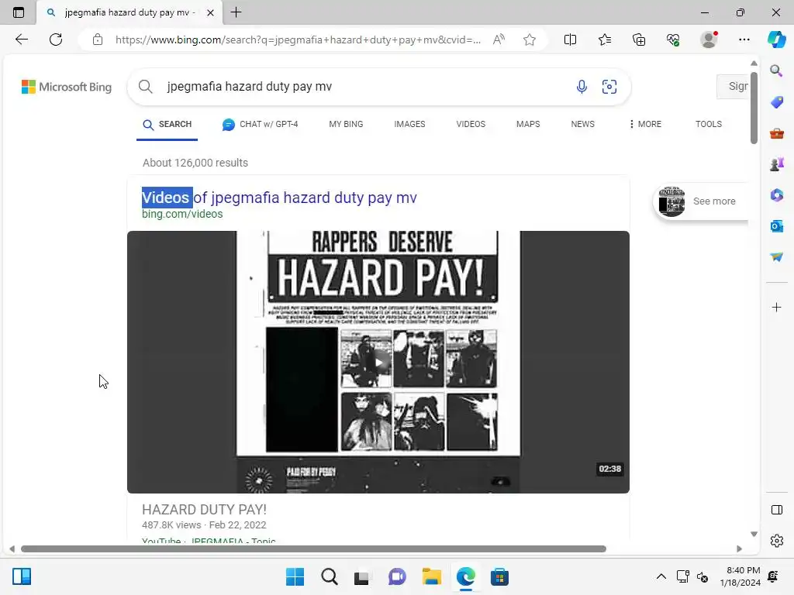Click the horizontal page scrollbar
Viewport: 794px width, 595px height.
(313, 549)
